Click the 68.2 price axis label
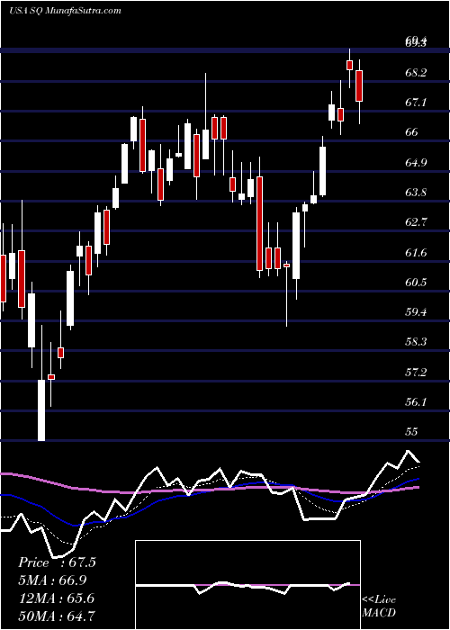 coord(416,73)
